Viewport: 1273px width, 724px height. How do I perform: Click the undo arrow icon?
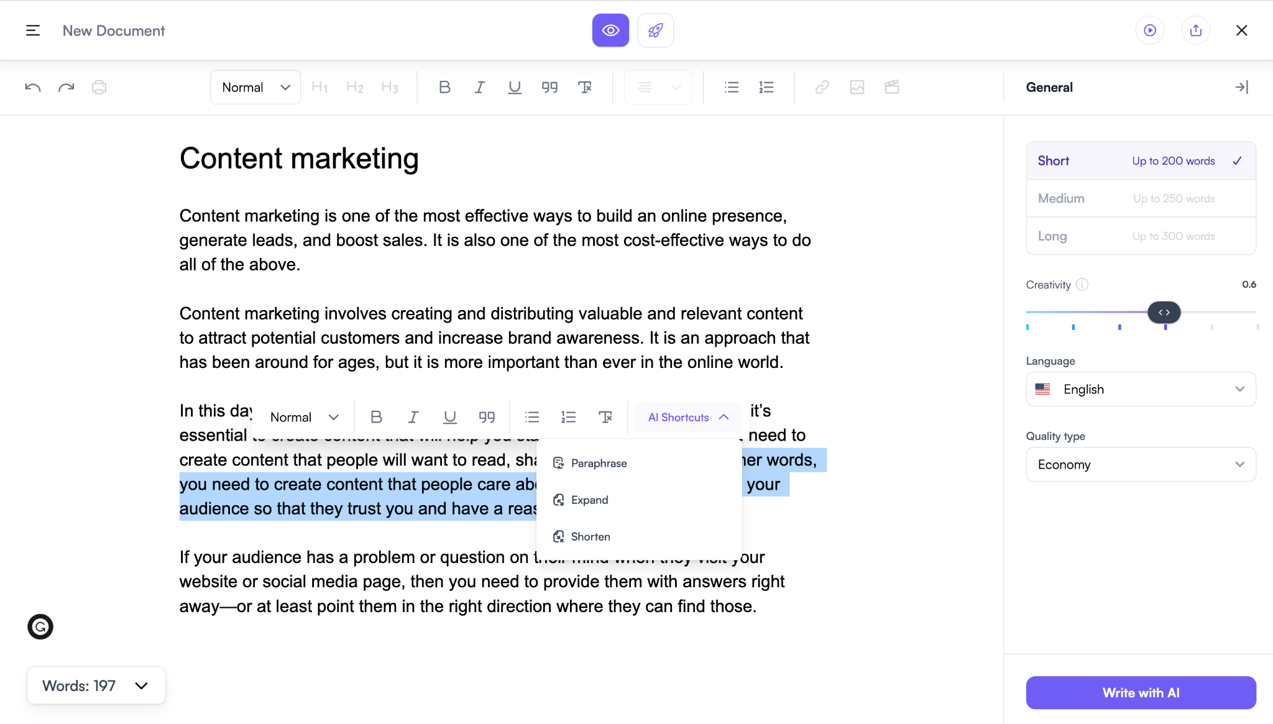tap(33, 88)
